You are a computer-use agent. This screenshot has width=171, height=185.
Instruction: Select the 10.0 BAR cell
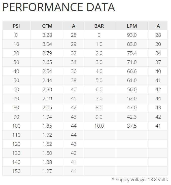click(99, 126)
